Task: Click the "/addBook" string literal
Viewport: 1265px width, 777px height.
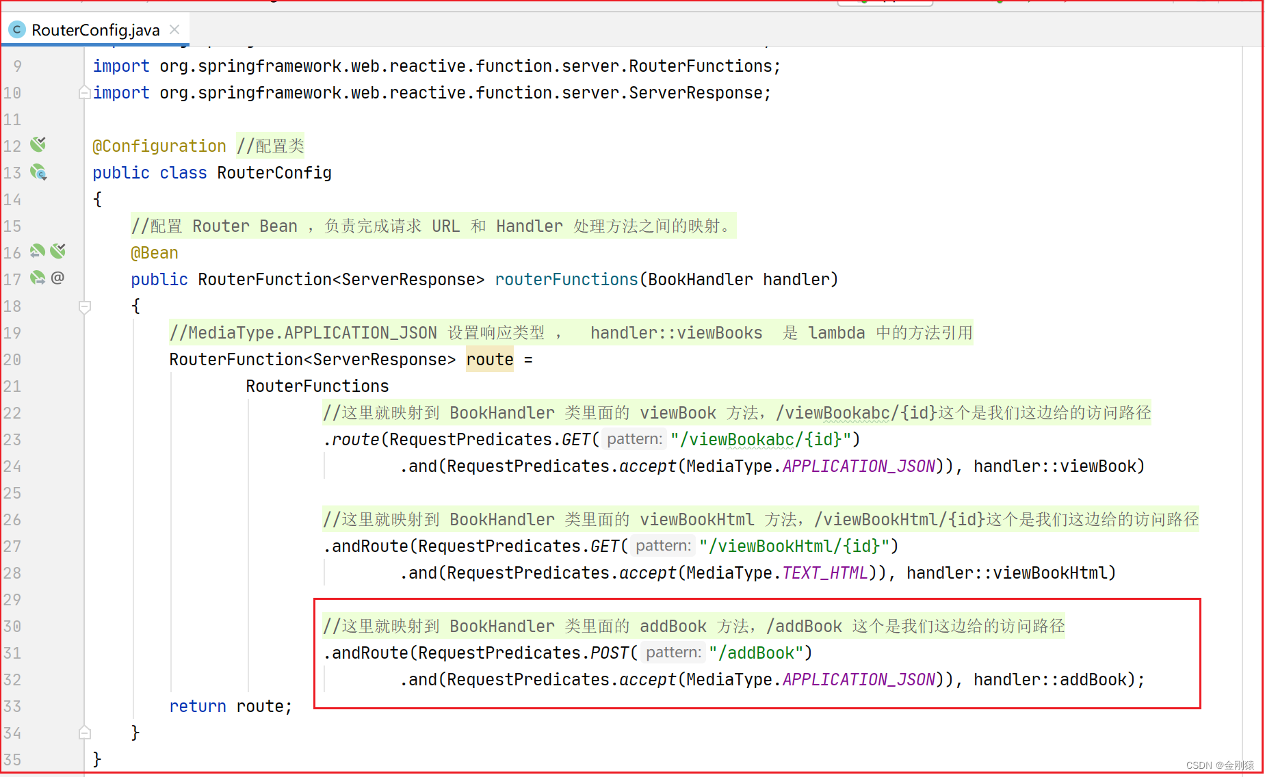Action: point(756,653)
